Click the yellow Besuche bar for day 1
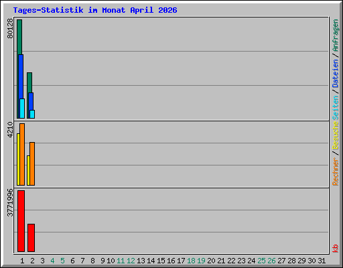Viewport: 343px width, 268px height. click(x=18, y=159)
